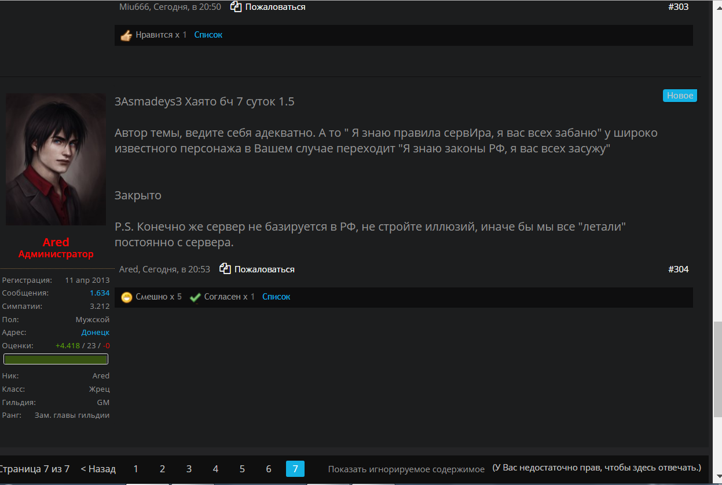
Task: Click the Назад previous page button
Action: point(98,469)
